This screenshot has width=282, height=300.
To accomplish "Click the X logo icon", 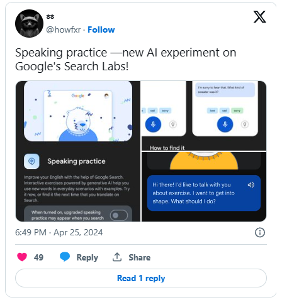I will click(x=259, y=17).
